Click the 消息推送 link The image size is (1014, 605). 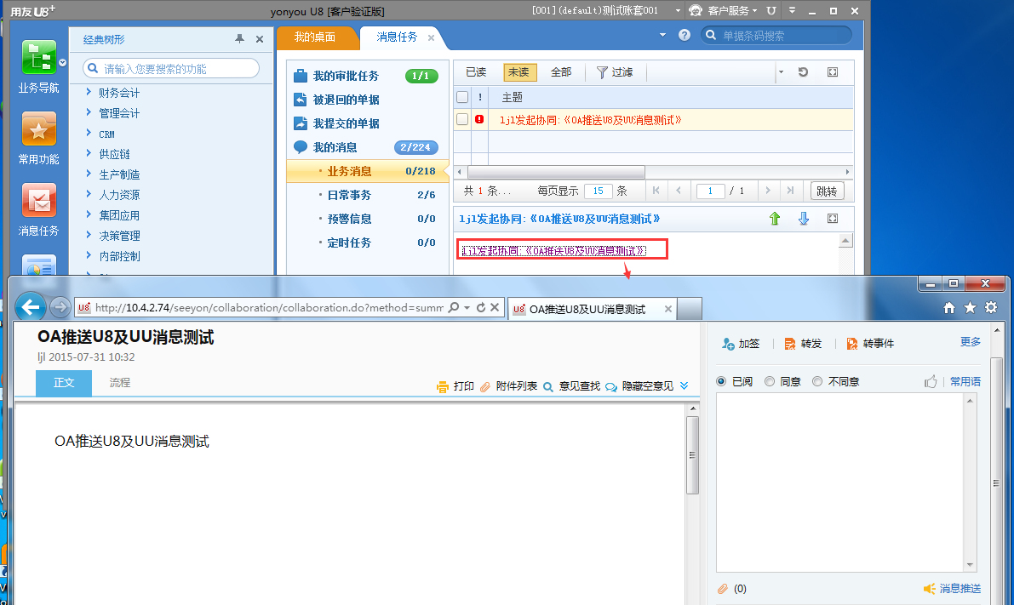(960, 588)
